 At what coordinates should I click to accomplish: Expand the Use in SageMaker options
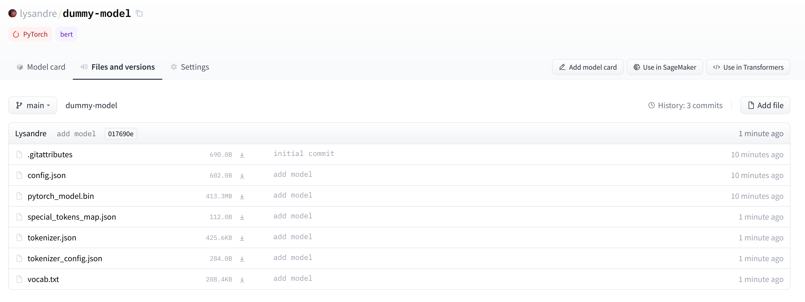click(665, 67)
